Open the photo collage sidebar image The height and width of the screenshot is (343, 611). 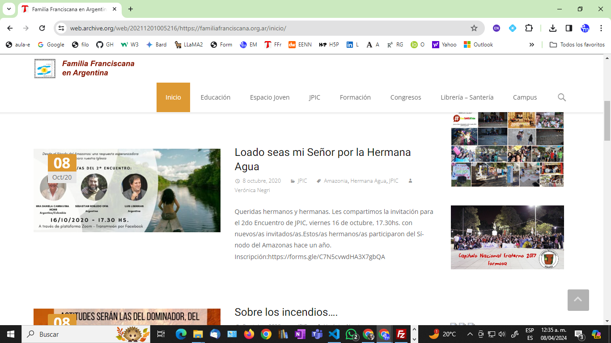coord(507,149)
